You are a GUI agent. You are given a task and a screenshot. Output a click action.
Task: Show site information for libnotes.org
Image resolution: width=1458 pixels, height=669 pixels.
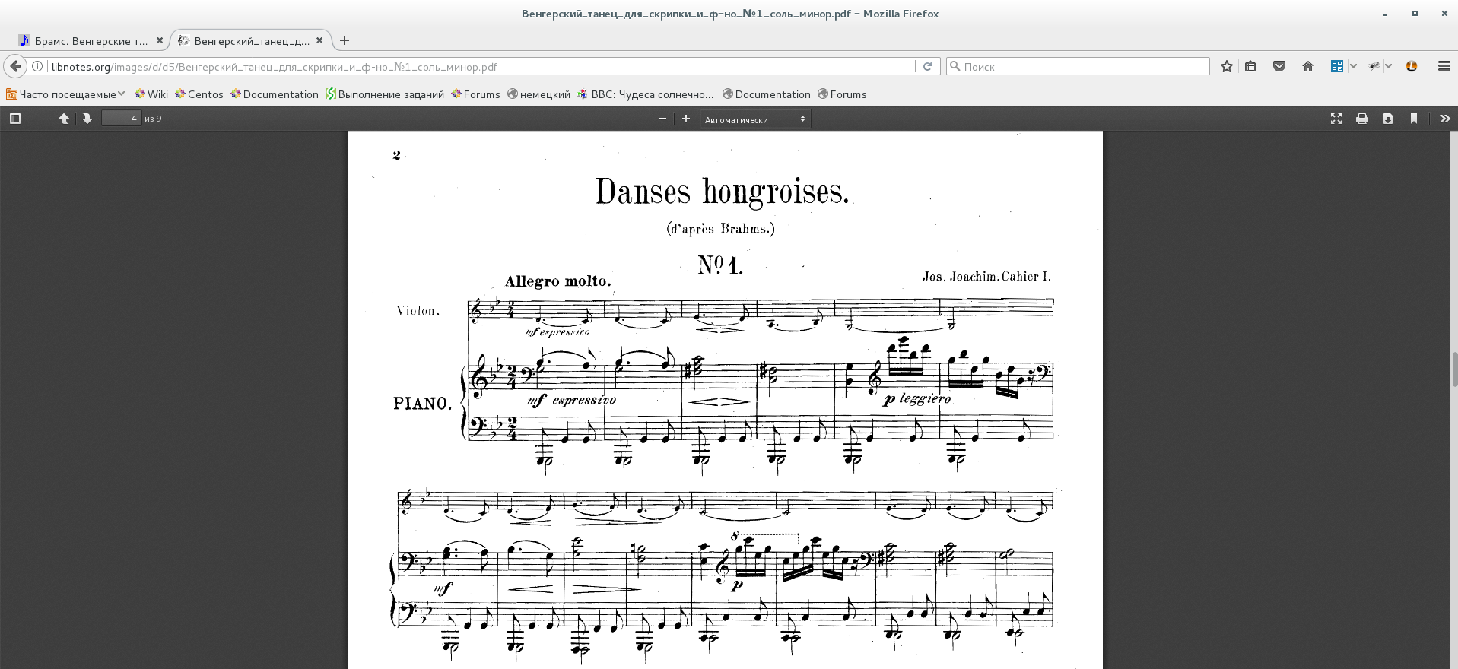click(37, 66)
